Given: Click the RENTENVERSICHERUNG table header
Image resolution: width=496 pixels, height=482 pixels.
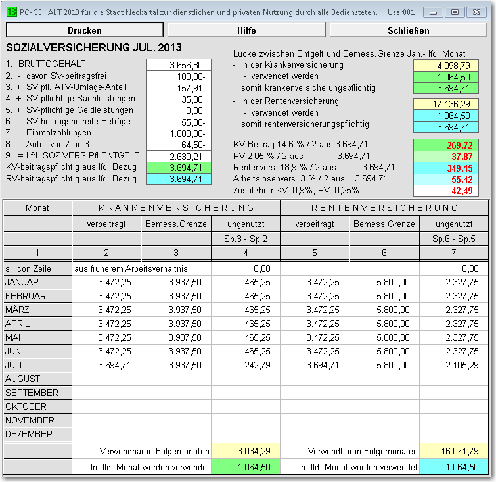Looking at the screenshot, I should tap(384, 208).
